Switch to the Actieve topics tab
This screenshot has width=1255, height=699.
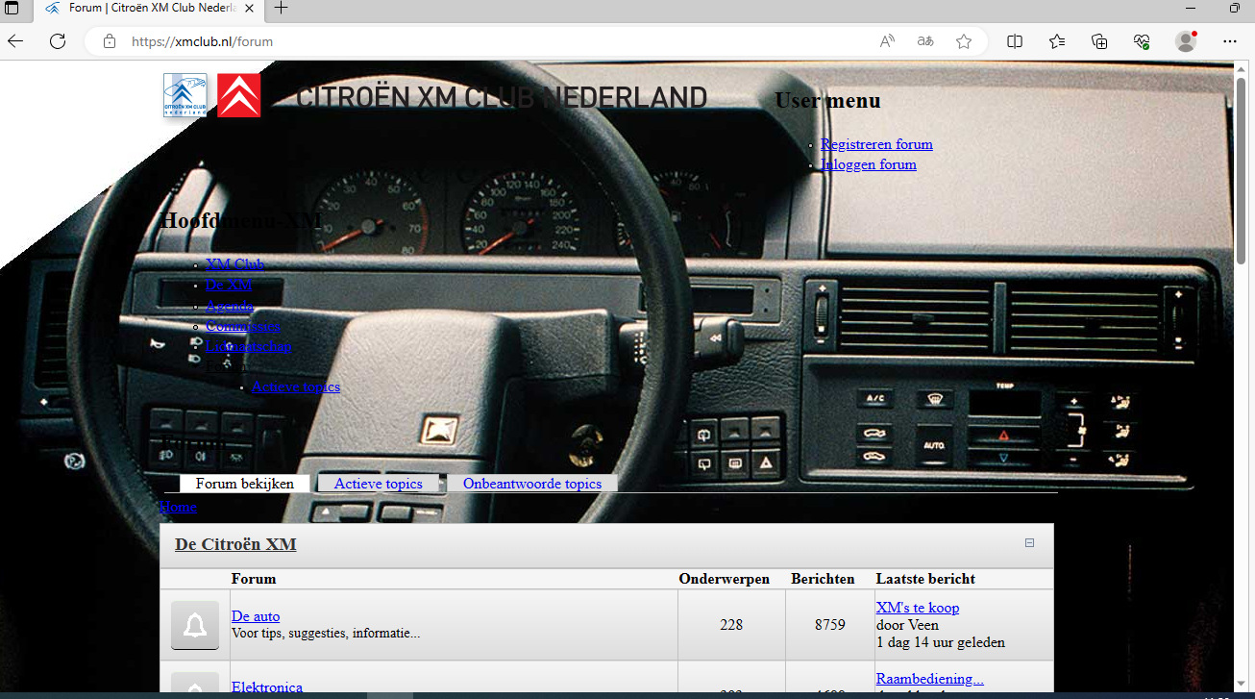tap(378, 484)
